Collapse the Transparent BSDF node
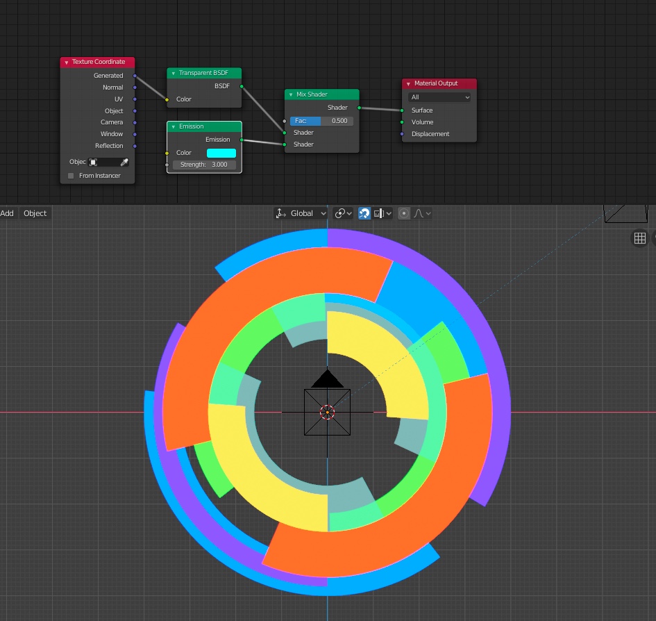This screenshot has width=656, height=621. (x=174, y=73)
